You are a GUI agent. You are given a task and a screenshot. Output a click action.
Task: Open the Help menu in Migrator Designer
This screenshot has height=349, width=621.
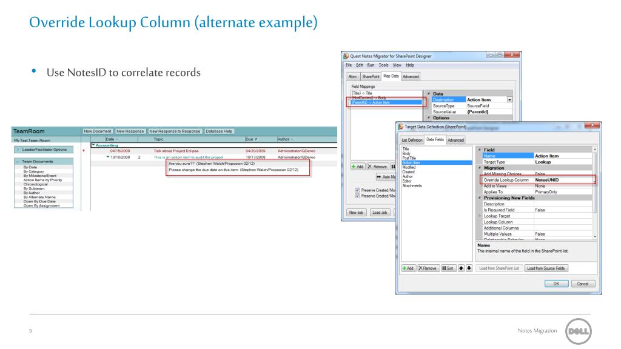(410, 65)
